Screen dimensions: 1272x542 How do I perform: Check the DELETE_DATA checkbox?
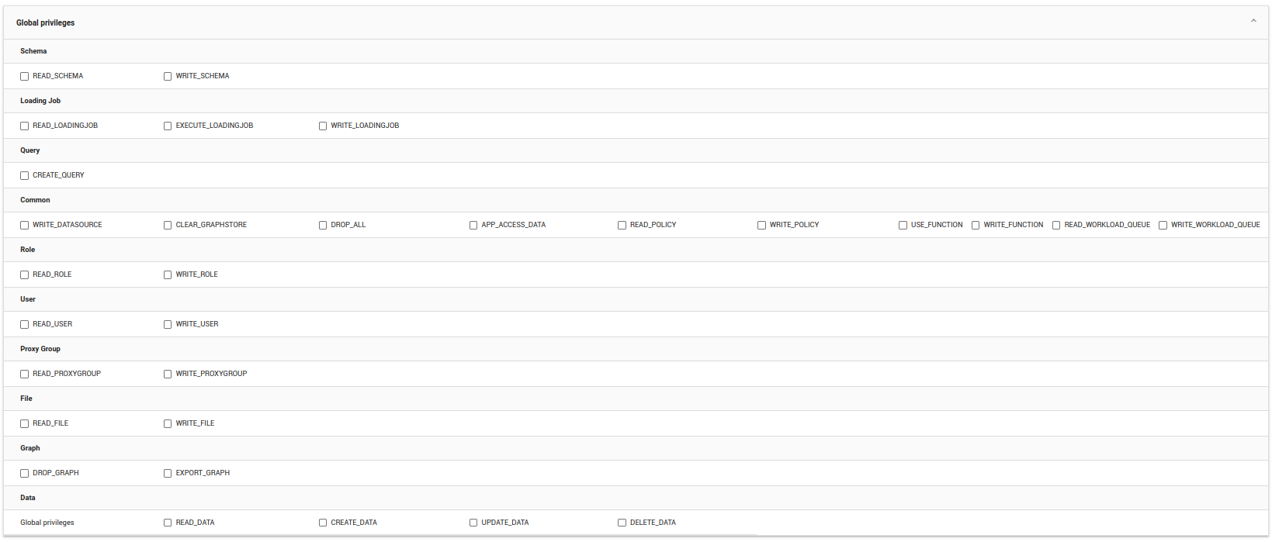coord(622,523)
